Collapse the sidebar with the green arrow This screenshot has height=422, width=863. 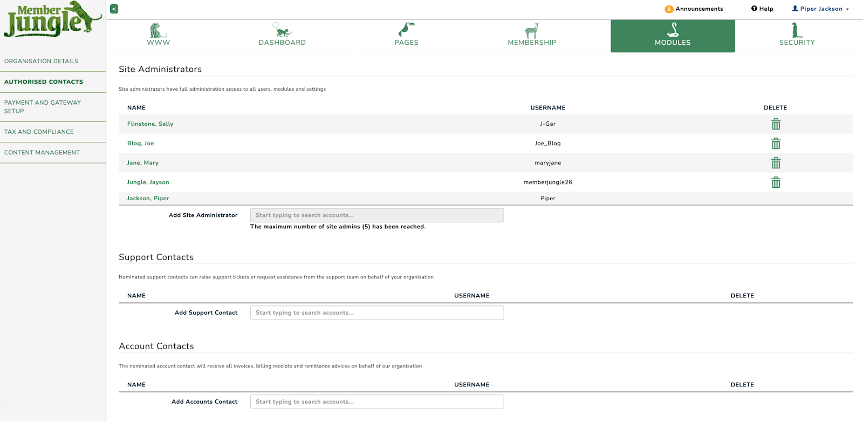(x=114, y=9)
